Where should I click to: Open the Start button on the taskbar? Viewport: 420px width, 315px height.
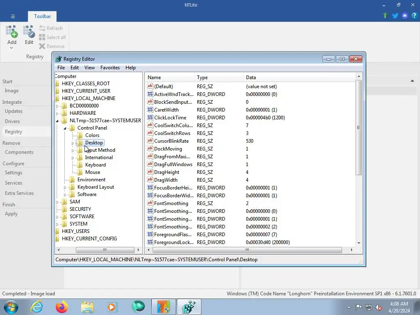coord(11,307)
